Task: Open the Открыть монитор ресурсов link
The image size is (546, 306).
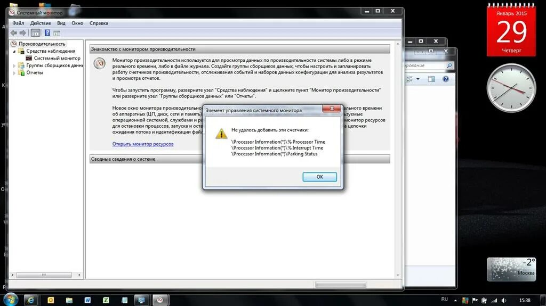Action: point(143,144)
